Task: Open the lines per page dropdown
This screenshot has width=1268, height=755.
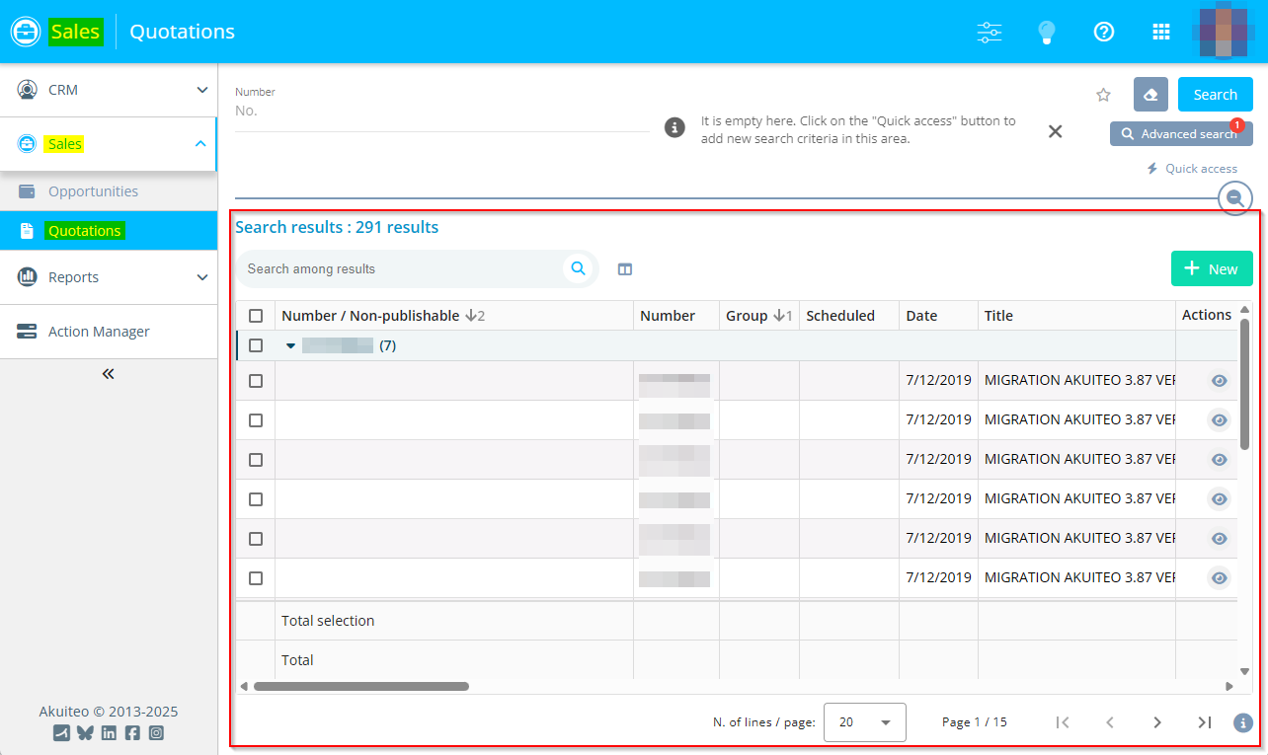Action: pos(864,722)
